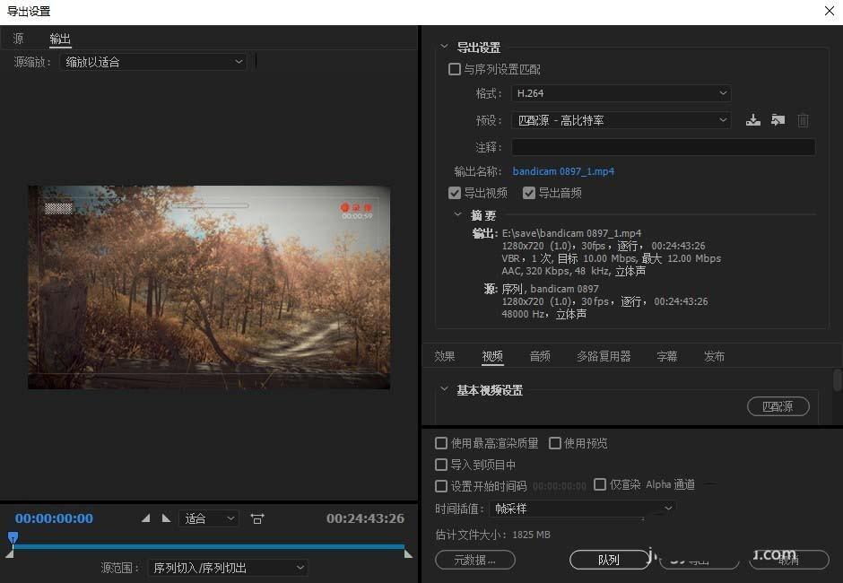Image resolution: width=843 pixels, height=583 pixels.
Task: Enable 使用最高渲染质量 option
Action: pos(440,442)
